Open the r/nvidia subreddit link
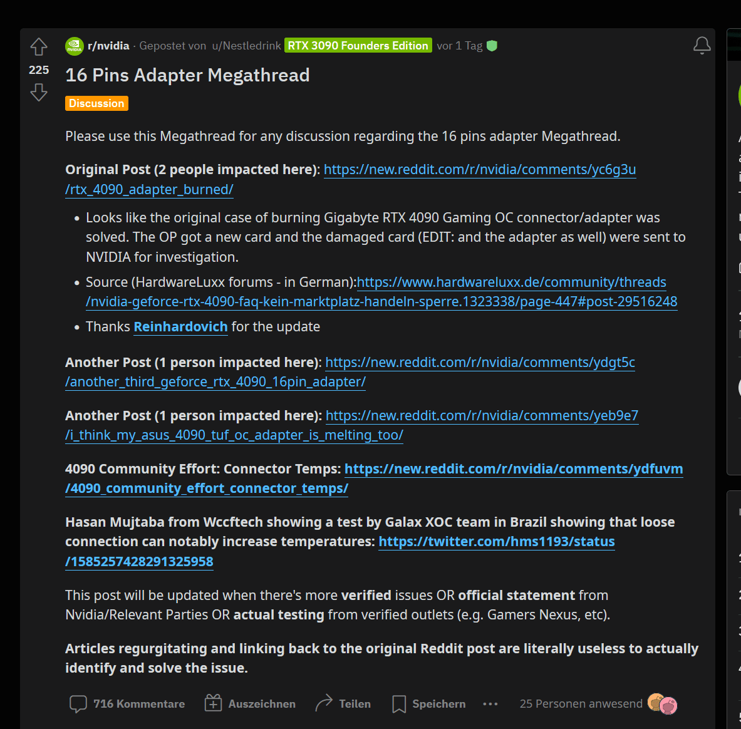 [x=109, y=46]
